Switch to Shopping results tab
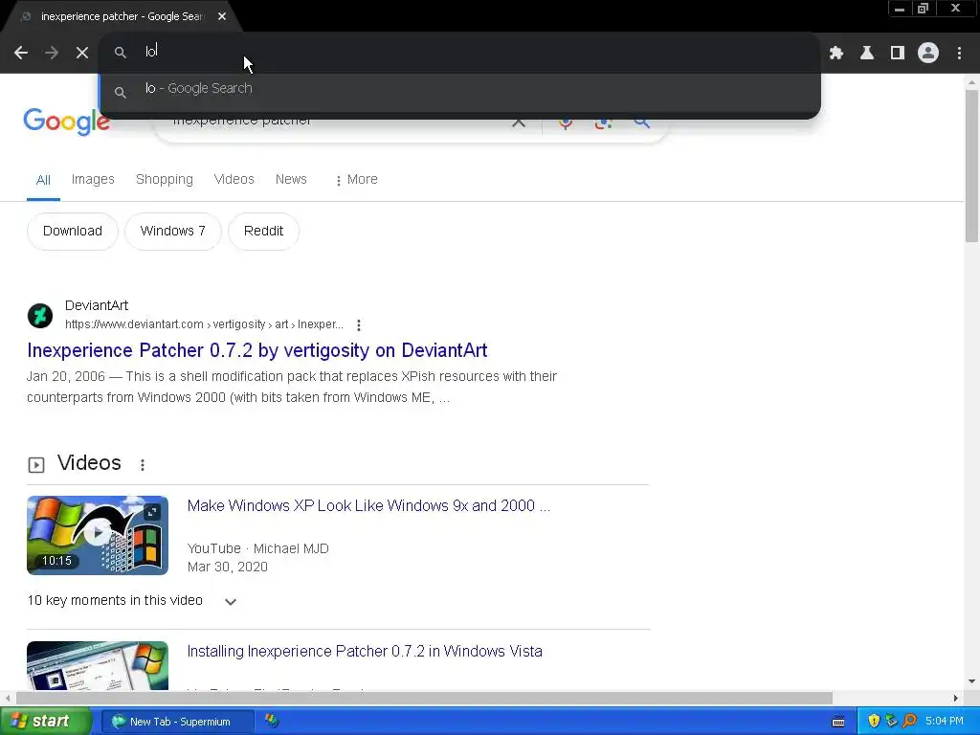 [165, 179]
